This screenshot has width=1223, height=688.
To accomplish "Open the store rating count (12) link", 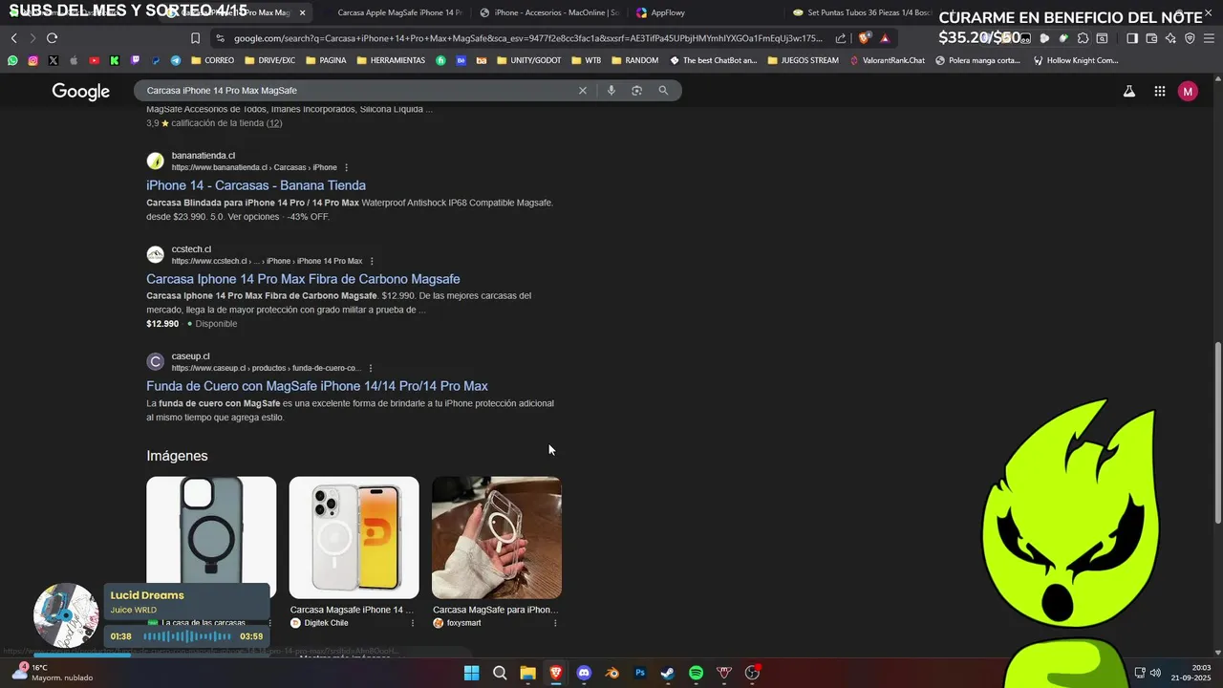I will [274, 123].
